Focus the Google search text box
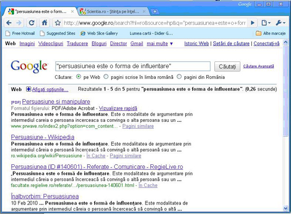This screenshot has height=214, width=291. pos(133,66)
